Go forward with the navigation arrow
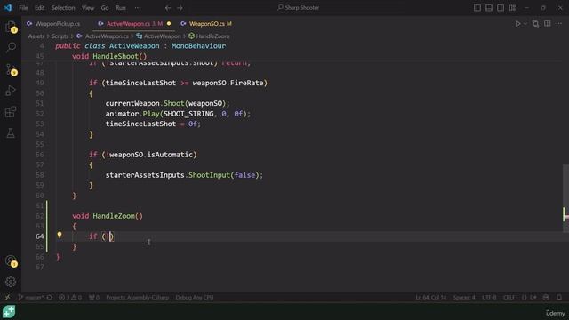 coord(180,8)
